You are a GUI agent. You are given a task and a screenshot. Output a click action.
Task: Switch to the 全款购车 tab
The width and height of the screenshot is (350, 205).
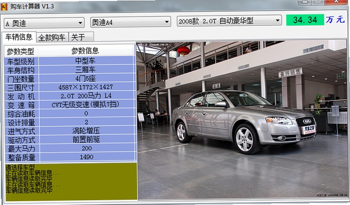pyautogui.click(x=52, y=37)
